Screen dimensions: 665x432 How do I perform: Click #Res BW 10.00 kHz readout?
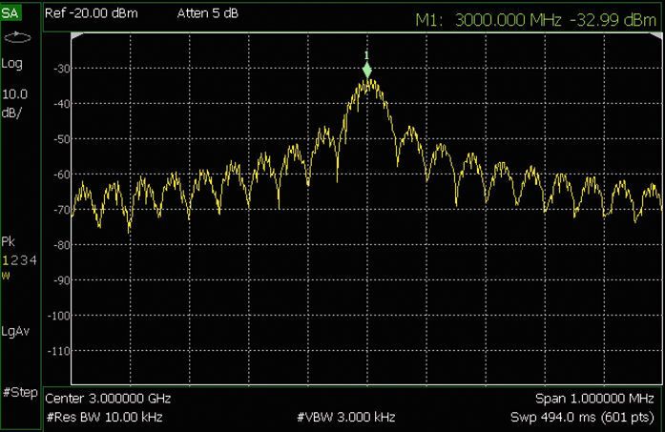(x=104, y=417)
